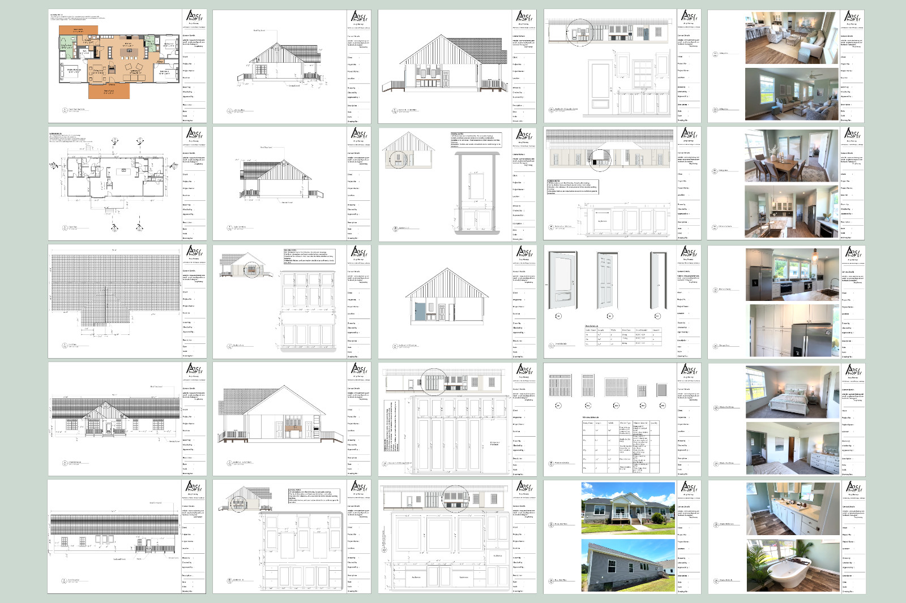Open the kitchen hallway photo below the dining table photo
906x603 pixels.
pos(792,212)
